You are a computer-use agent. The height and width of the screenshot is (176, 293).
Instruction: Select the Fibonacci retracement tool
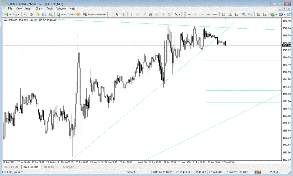(x=157, y=15)
